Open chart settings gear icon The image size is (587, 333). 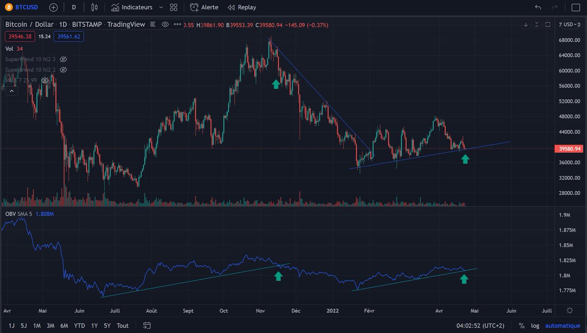click(570, 311)
